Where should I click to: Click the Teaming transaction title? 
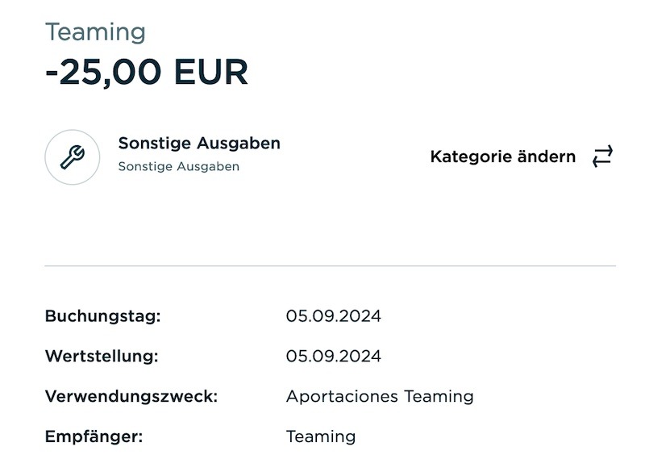pos(95,33)
